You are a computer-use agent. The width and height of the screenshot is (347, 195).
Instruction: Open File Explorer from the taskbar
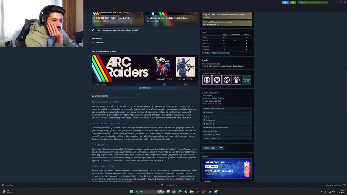tap(192, 192)
